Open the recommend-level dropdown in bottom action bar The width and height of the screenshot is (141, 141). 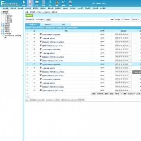coord(118,93)
